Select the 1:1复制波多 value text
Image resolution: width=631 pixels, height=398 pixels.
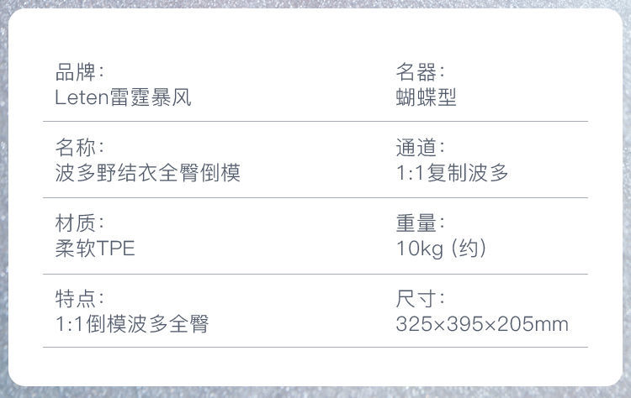[453, 173]
